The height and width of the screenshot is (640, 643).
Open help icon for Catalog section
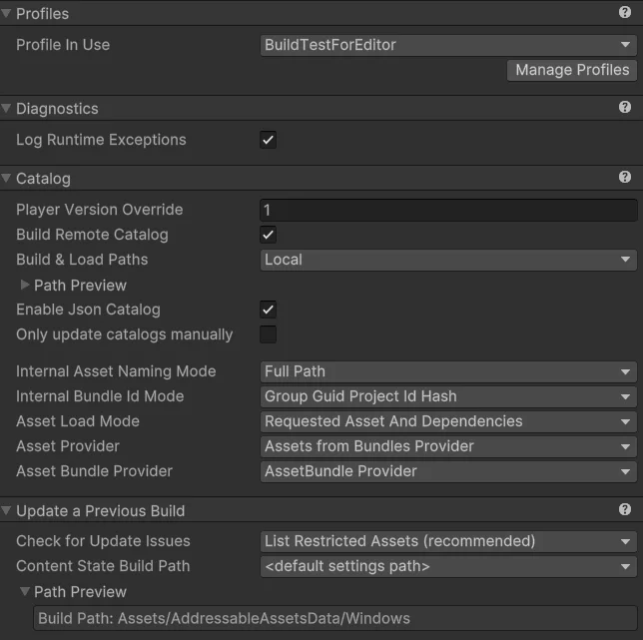pos(625,177)
